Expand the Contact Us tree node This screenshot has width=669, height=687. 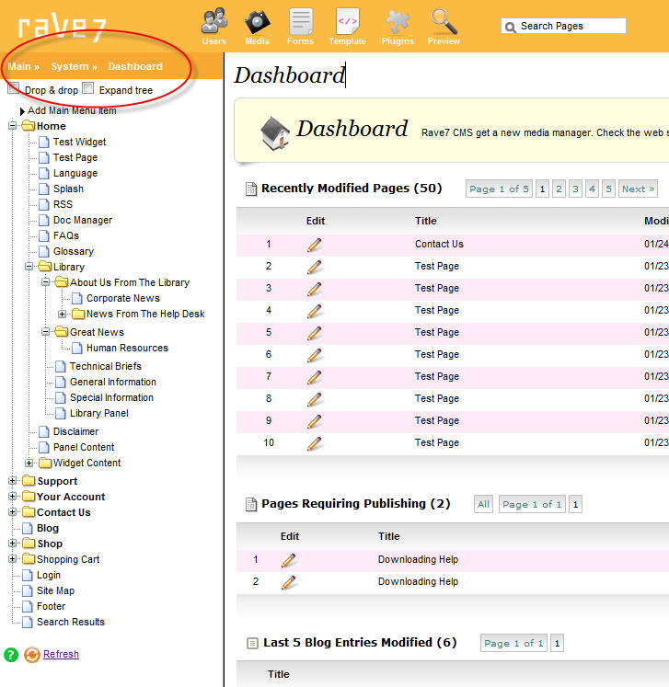12,511
